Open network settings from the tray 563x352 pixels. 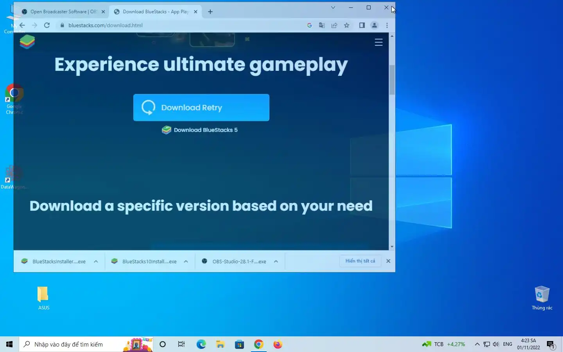pos(487,344)
